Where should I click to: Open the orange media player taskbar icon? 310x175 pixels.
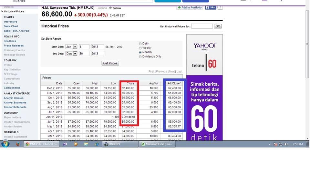tap(76, 144)
